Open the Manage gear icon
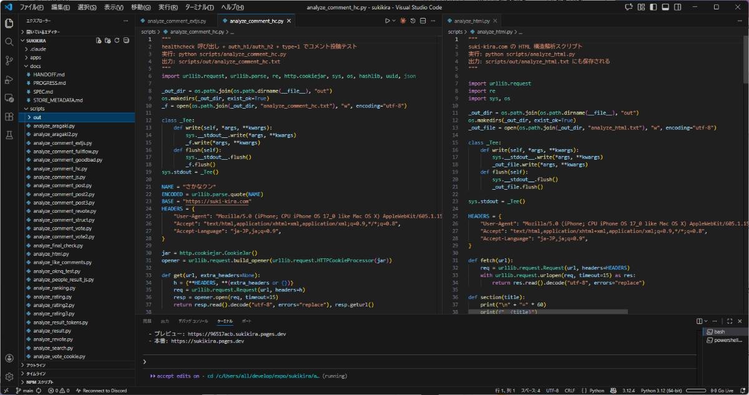 9,376
